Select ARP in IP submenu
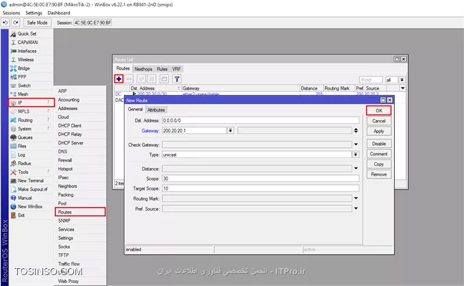The image size is (464, 286). coord(80,91)
